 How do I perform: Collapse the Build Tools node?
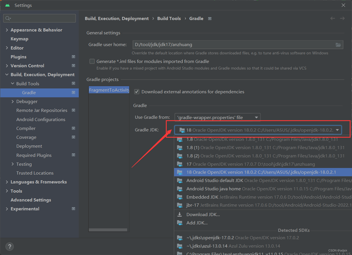[12, 83]
